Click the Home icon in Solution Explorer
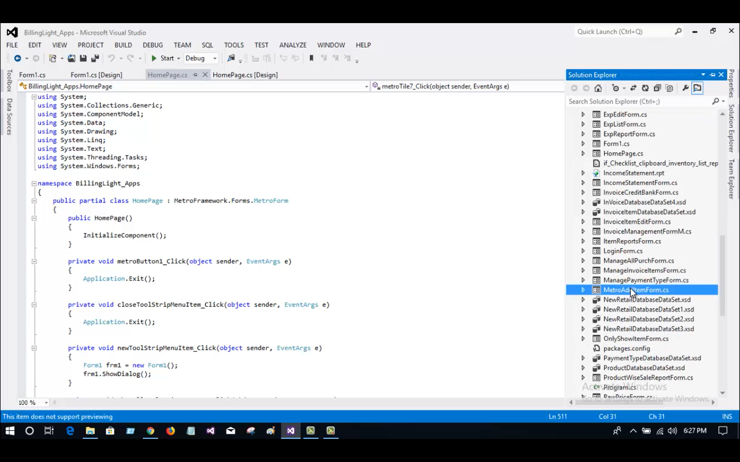 click(x=598, y=88)
